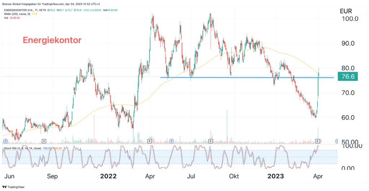Select the red Energiekontor text annotation
Viewport: 369px width, 191px height.
tap(52, 40)
